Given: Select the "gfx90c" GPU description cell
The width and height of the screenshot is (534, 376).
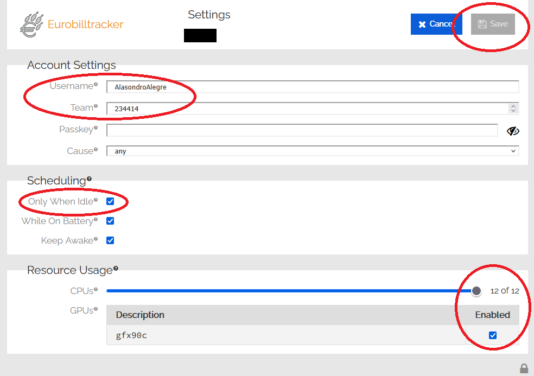Looking at the screenshot, I should 286,335.
